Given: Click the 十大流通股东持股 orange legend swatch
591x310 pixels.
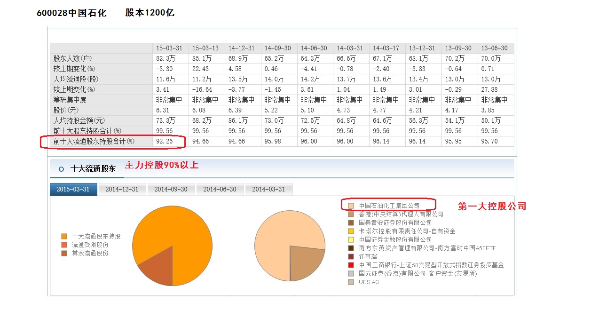Looking at the screenshot, I should point(64,236).
